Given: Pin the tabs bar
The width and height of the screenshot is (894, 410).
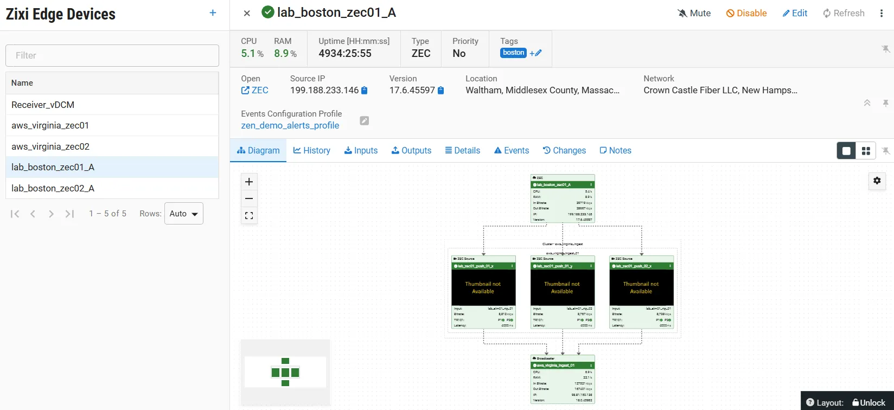Looking at the screenshot, I should (x=886, y=151).
